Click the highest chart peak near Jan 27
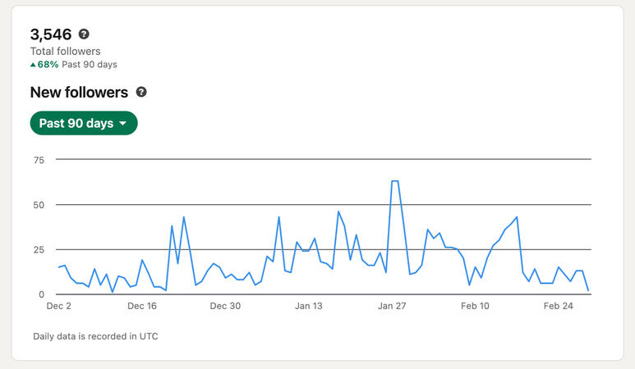 pyautogui.click(x=395, y=181)
